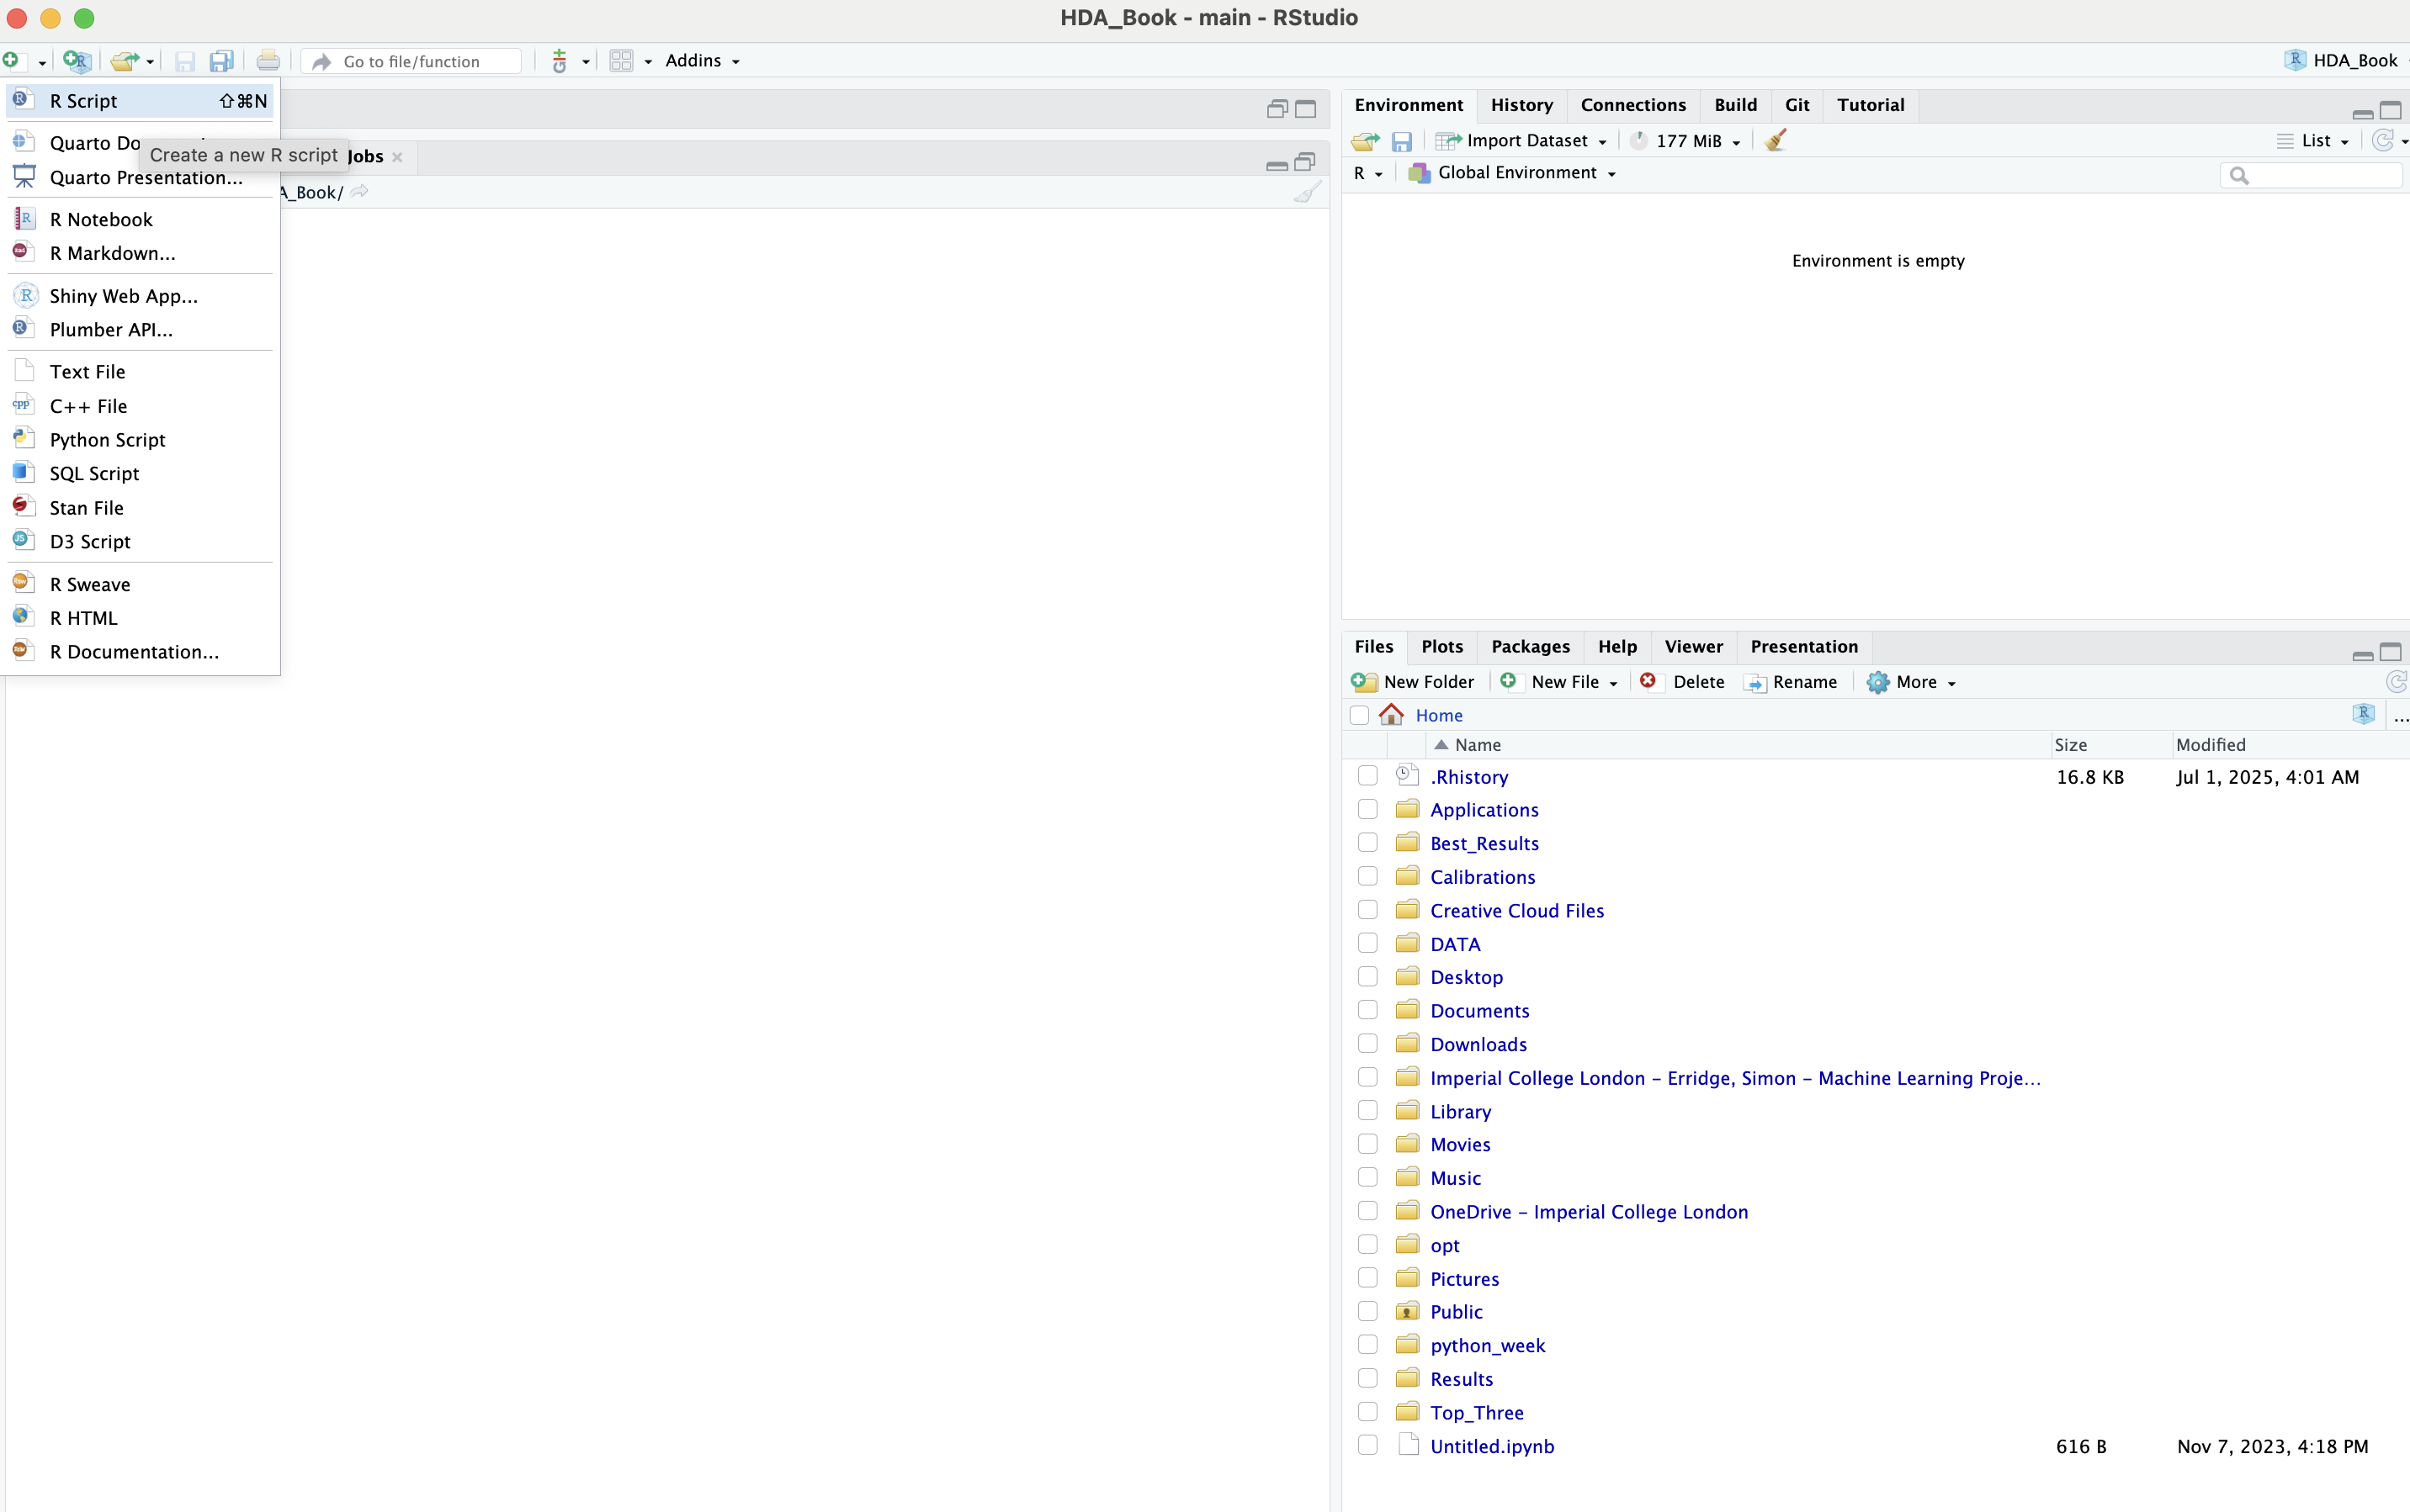Click the project directory R cube icon in Files pane
Viewport: 2410px width, 1512px height.
[x=2363, y=714]
